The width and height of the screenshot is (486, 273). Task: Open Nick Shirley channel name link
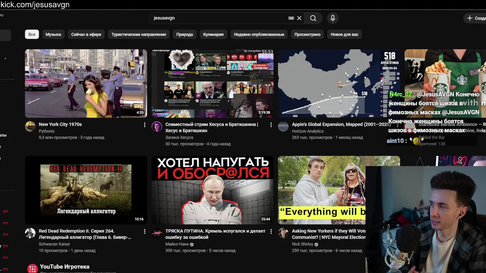tap(302, 244)
